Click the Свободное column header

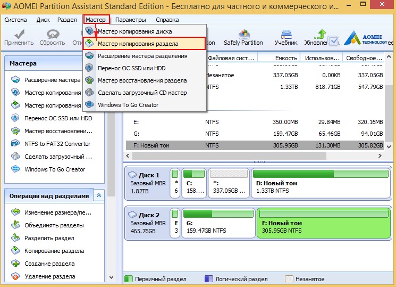point(364,58)
